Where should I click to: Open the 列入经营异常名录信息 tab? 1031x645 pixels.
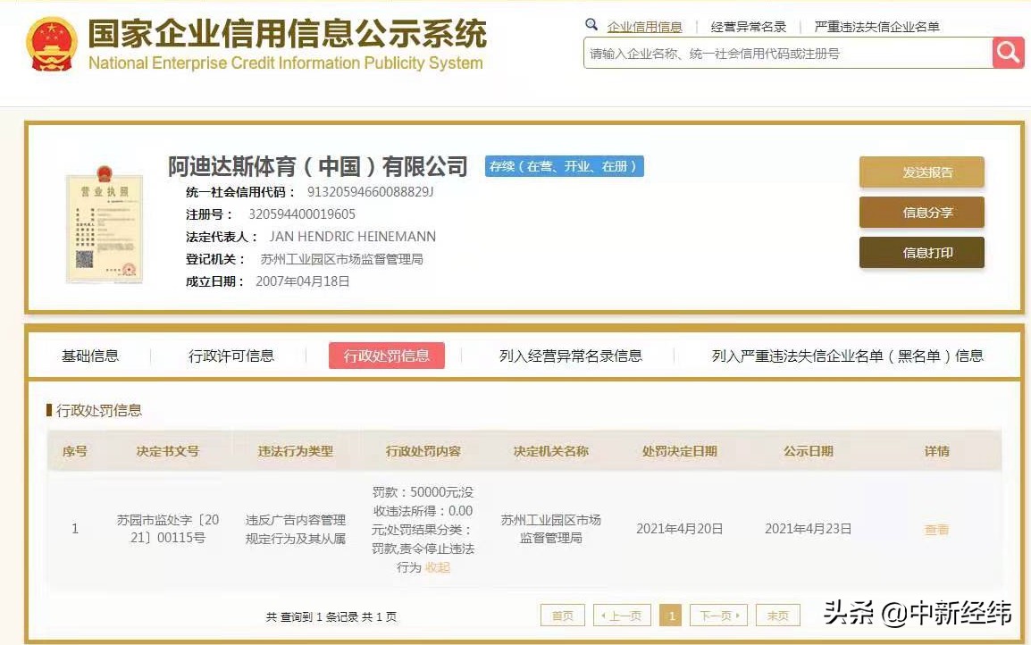tap(570, 356)
